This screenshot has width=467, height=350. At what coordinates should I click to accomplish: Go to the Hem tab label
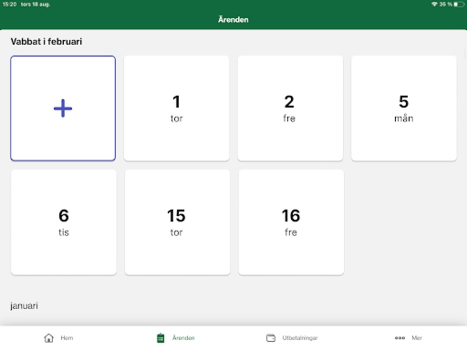click(x=67, y=338)
